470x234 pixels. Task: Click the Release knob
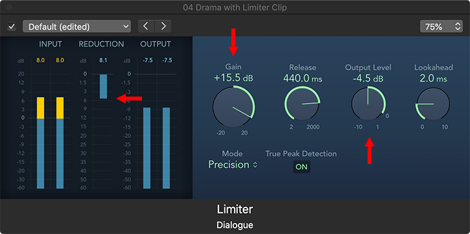(302, 104)
